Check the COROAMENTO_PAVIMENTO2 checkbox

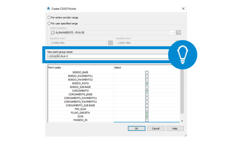tap(147, 102)
